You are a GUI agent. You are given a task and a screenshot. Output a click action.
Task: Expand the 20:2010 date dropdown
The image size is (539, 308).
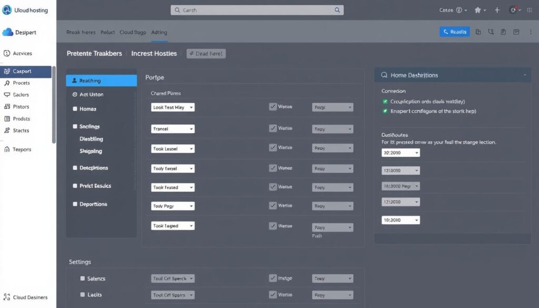pos(400,152)
